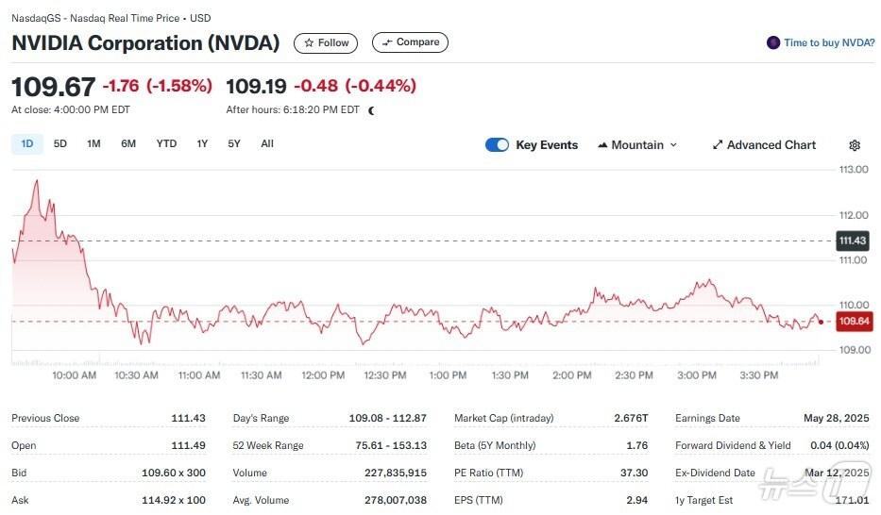Click the purple Time to buy icon
Viewport: 881px width, 515px height.
[773, 42]
